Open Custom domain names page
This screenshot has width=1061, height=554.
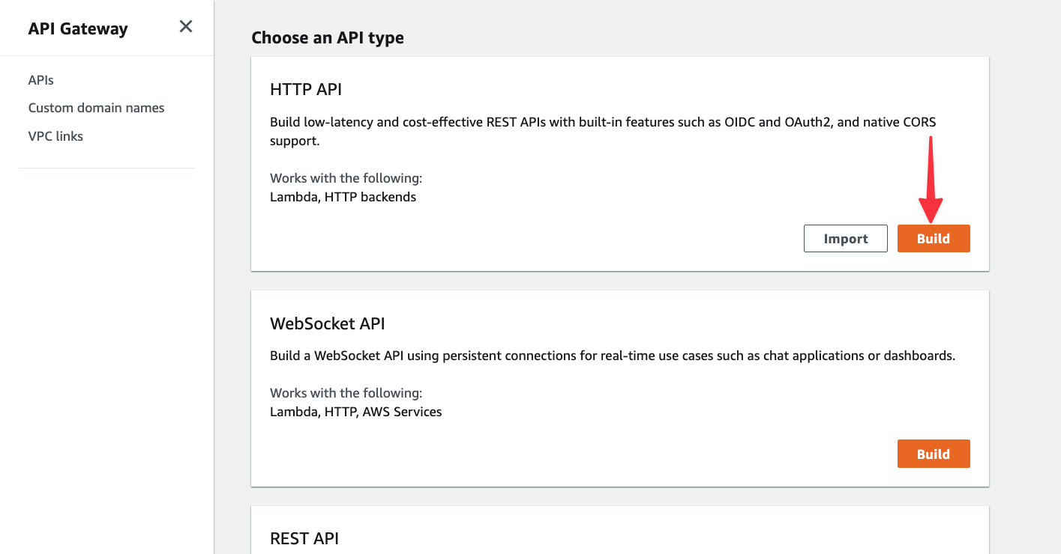tap(96, 108)
